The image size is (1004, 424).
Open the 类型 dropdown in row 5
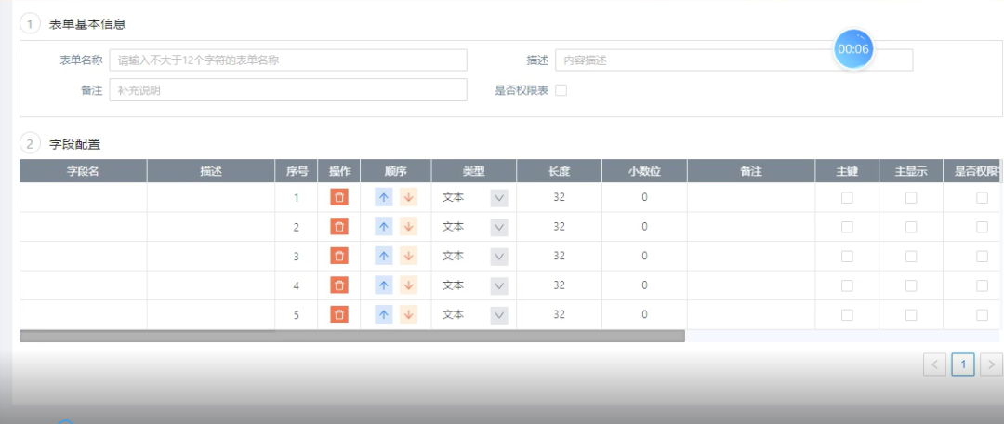pos(499,315)
